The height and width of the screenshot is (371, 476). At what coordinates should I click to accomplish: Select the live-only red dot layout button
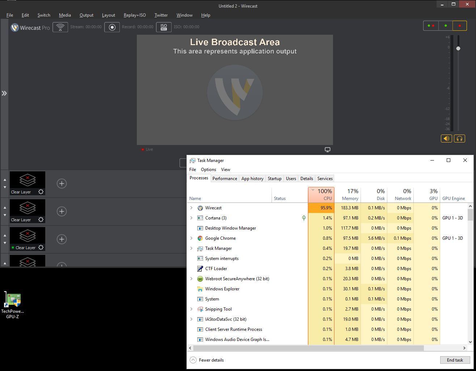tap(460, 26)
